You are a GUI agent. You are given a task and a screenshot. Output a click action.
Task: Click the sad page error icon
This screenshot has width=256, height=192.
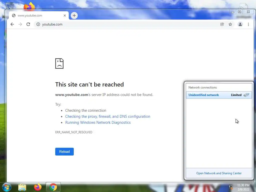59,63
